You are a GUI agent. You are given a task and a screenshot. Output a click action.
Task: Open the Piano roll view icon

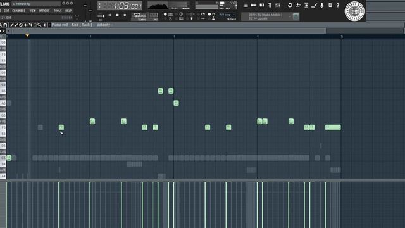261,5
